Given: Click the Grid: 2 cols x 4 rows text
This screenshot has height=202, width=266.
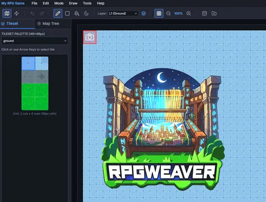Looking at the screenshot, I should 35,113.
